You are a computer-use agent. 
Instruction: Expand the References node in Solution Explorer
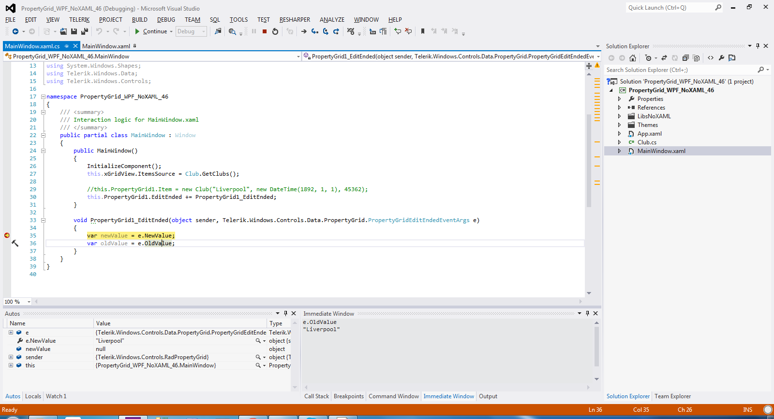click(619, 108)
